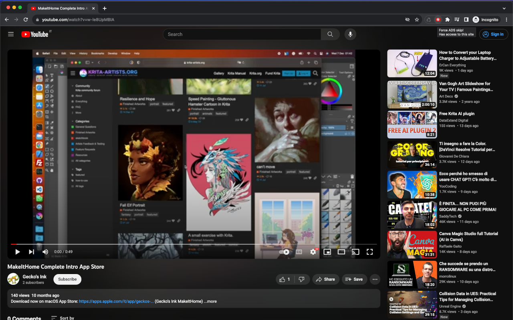Toggle the Chrome side panel
The height and width of the screenshot is (320, 513).
pos(467,19)
